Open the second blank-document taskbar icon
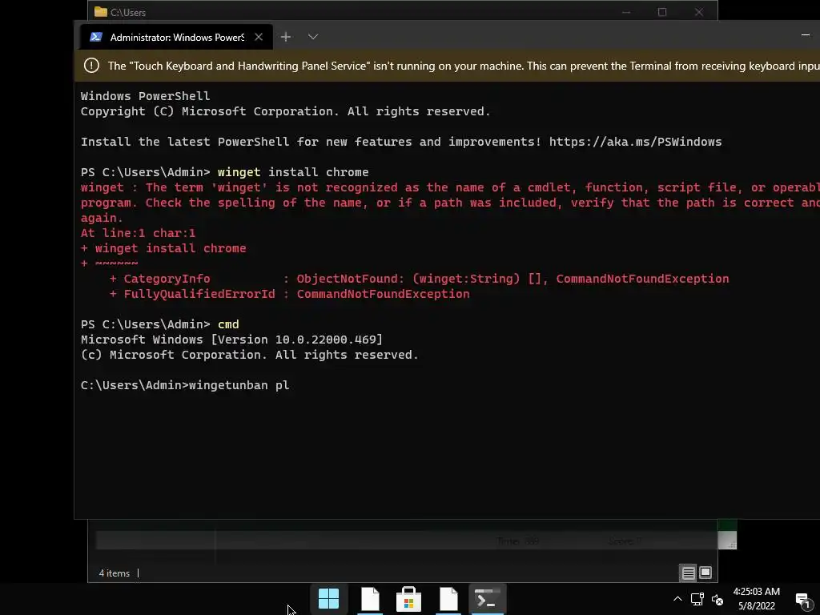This screenshot has height=615, width=820. coord(448,599)
